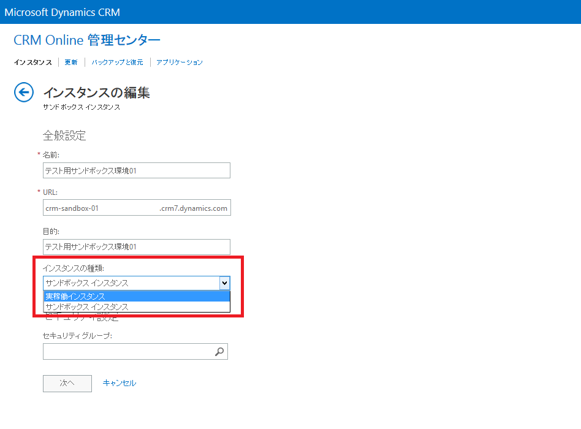Image resolution: width=581 pixels, height=429 pixels.
Task: Click the セキュリティグループ label
Action: tap(77, 336)
